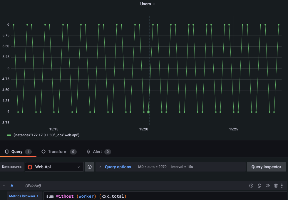
Task: Open the Web-Api data source dropdown
Action: 54,167
